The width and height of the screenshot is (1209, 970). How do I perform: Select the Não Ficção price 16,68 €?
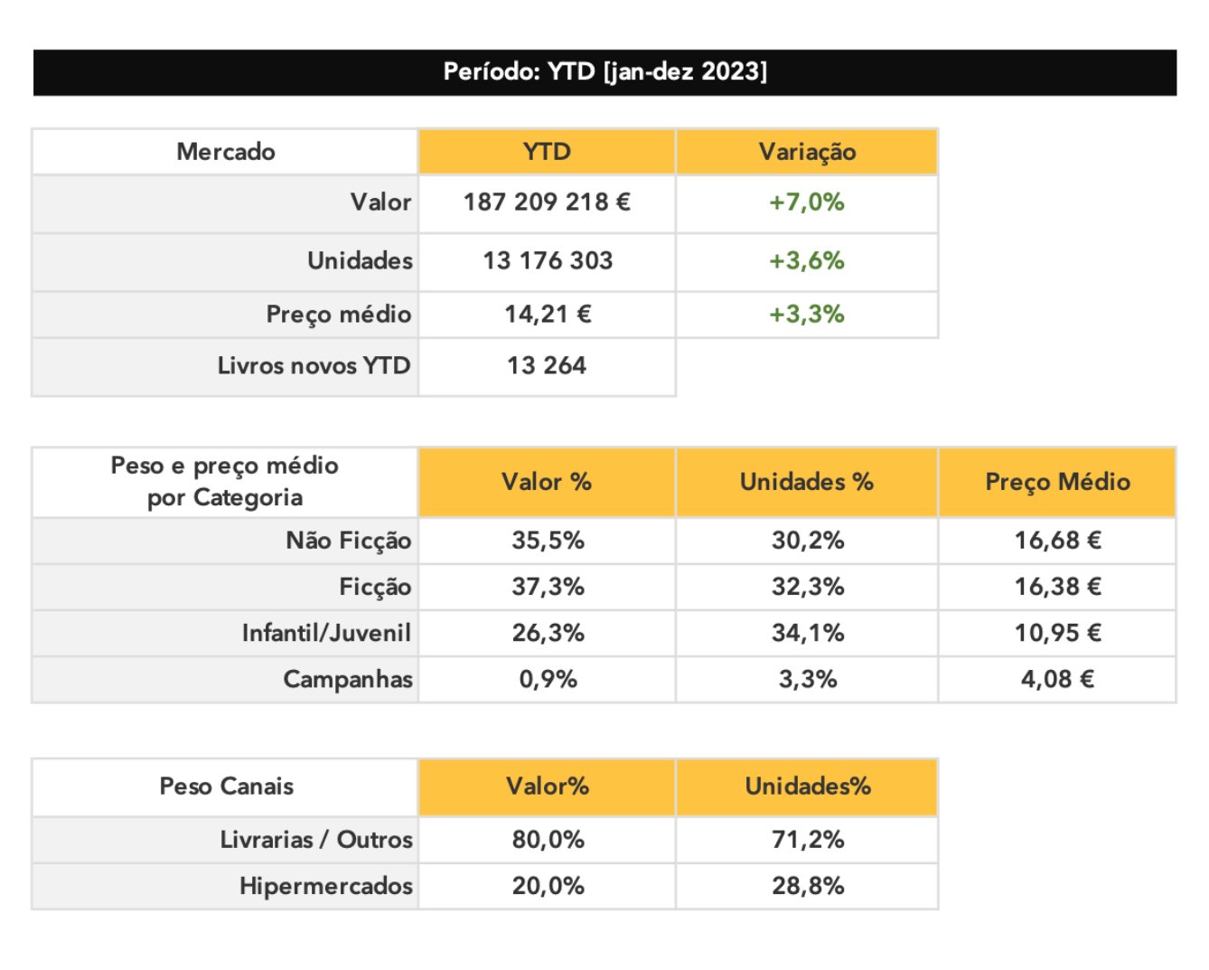click(x=1057, y=541)
